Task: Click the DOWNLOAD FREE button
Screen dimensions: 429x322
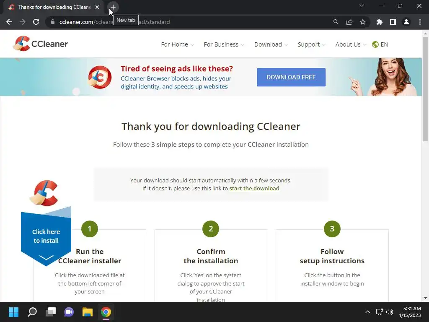Action: coord(291,77)
